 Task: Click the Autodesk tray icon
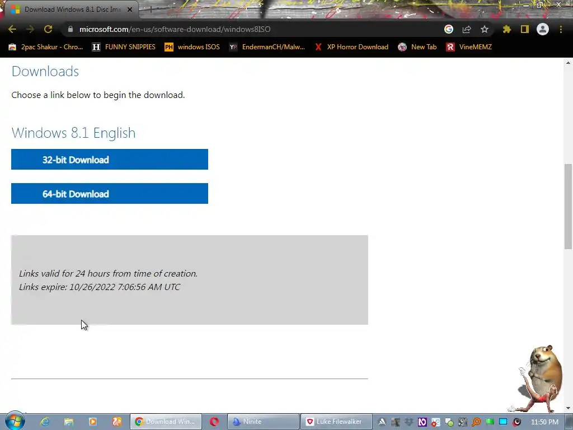[x=382, y=422]
